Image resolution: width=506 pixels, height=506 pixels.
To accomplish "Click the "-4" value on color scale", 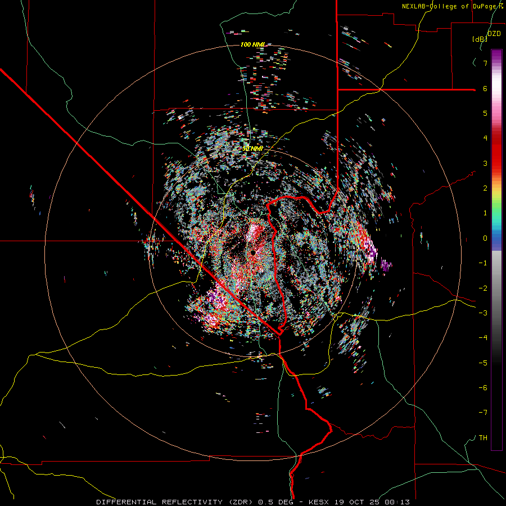I will tap(483, 338).
